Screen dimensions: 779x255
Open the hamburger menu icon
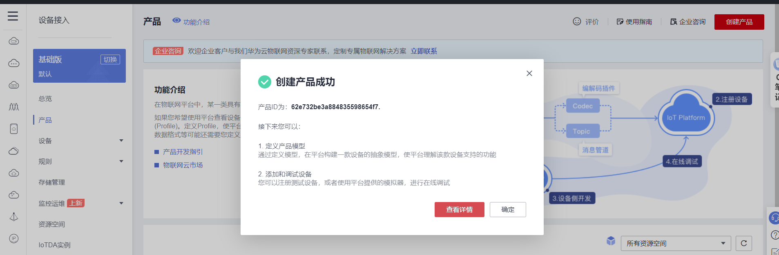pyautogui.click(x=13, y=16)
